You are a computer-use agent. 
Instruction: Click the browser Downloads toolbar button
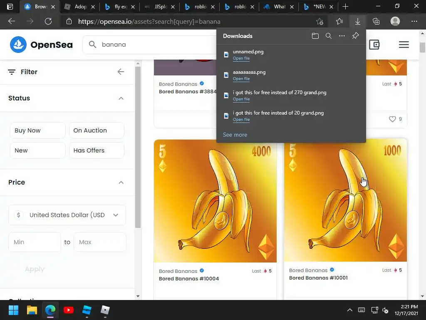(x=357, y=22)
